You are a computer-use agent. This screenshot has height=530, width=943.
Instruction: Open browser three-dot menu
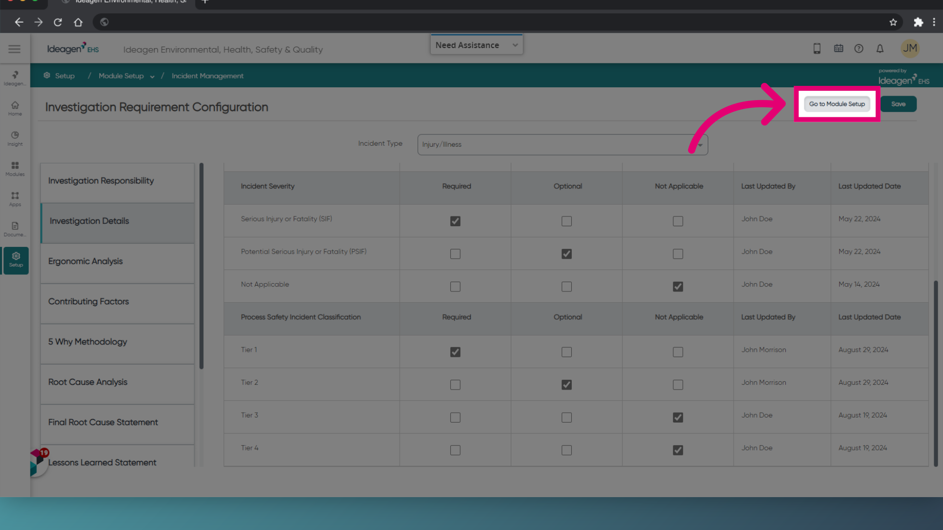934,22
